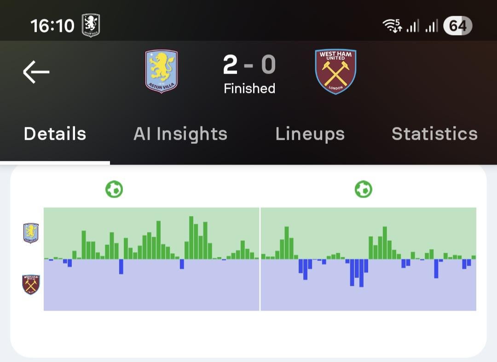The width and height of the screenshot is (497, 362).
Task: Tap the small Aston Villa logo beside chart
Action: pyautogui.click(x=31, y=233)
